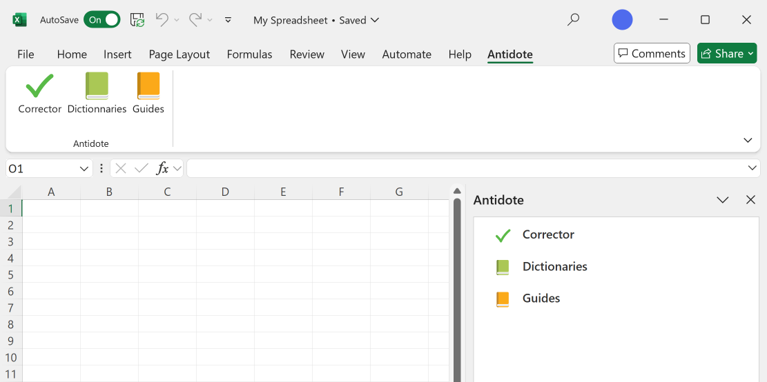The height and width of the screenshot is (382, 767).
Task: Expand the formula bar
Action: [x=752, y=168]
